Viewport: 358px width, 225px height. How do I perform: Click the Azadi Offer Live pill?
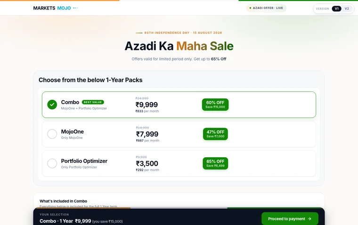pos(266,8)
